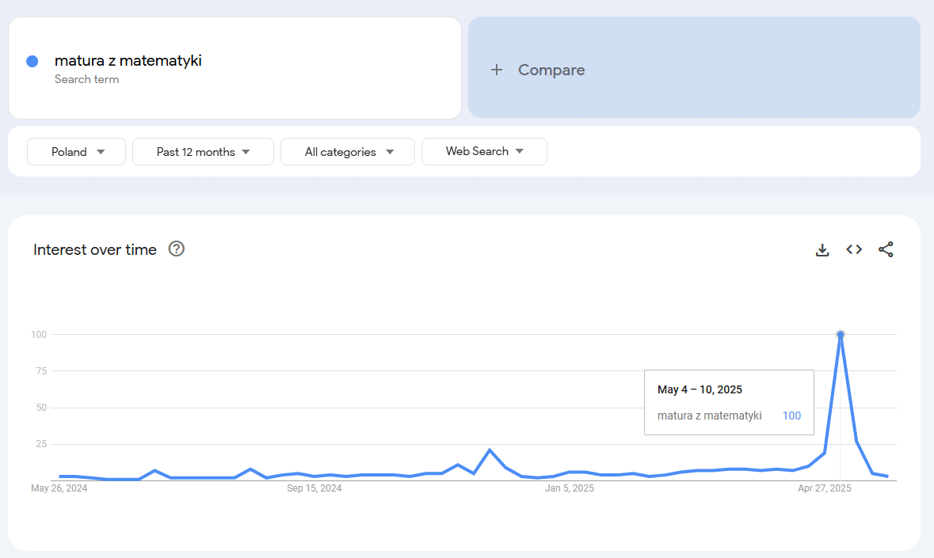This screenshot has height=558, width=934.
Task: Click the Compare text to add a term
Action: pos(551,70)
